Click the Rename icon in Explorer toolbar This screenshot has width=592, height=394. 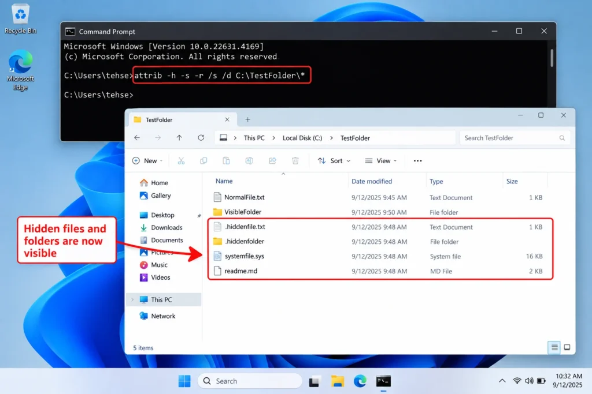[x=249, y=161]
